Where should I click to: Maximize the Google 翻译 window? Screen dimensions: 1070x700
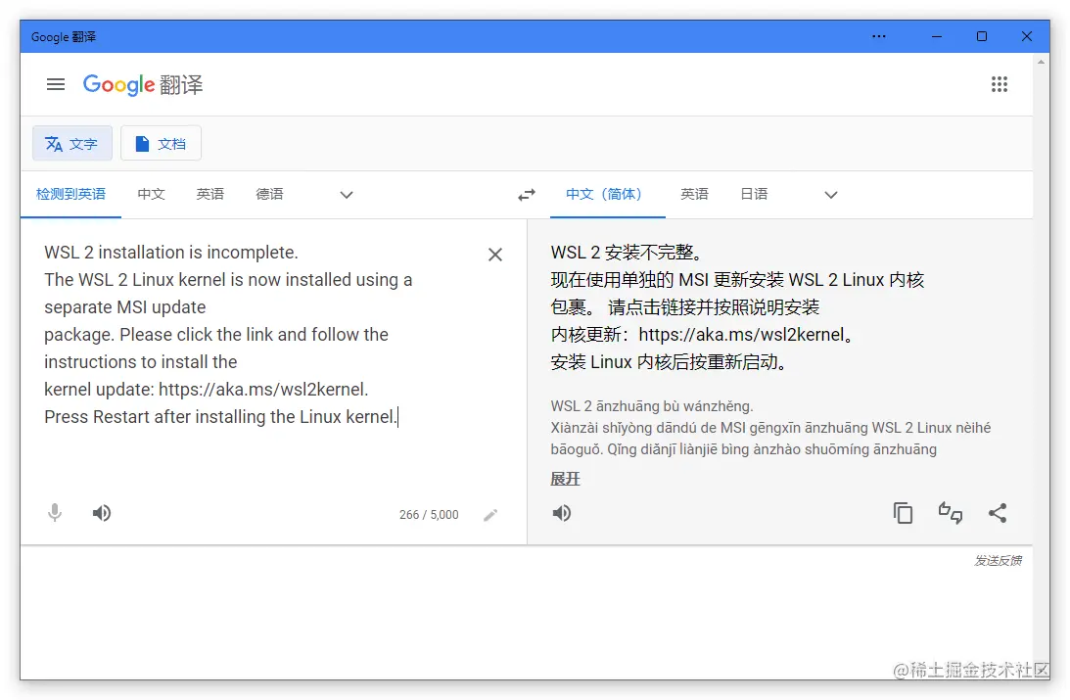tap(981, 36)
